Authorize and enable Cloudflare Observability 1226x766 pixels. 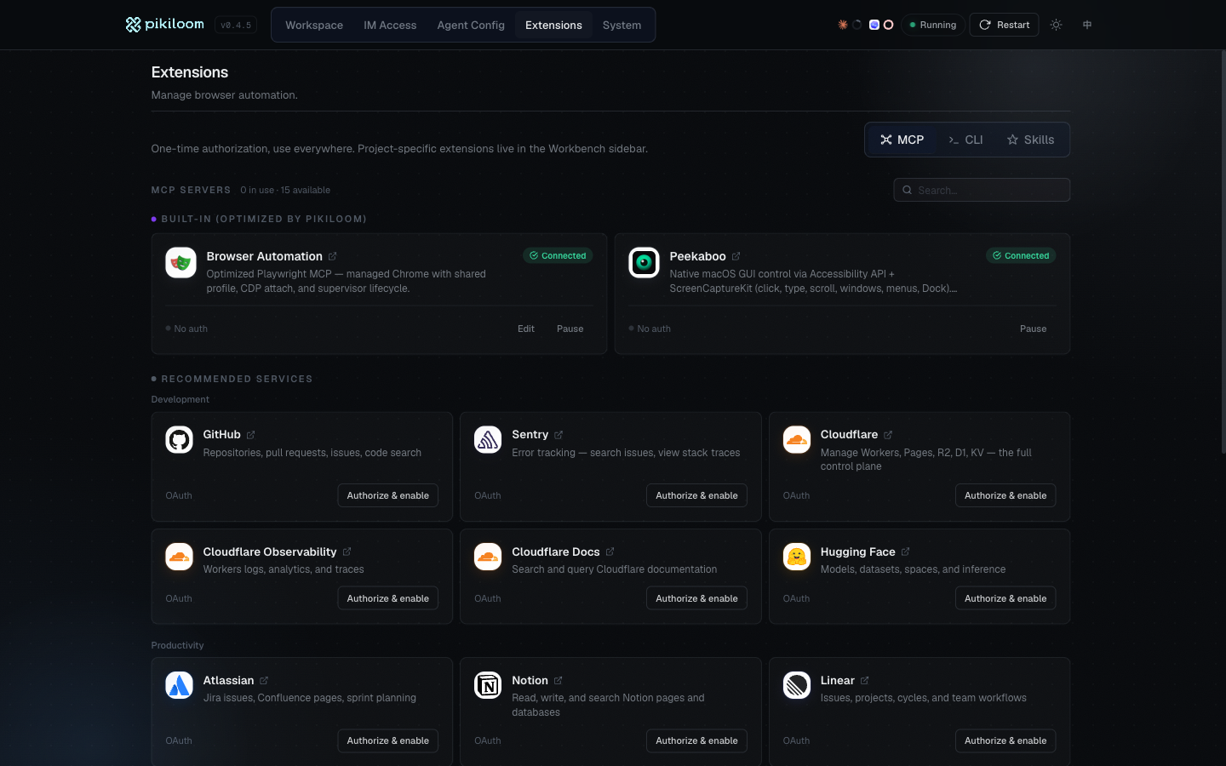point(388,598)
